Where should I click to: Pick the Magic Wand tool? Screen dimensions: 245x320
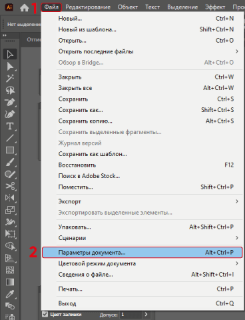click(10, 78)
